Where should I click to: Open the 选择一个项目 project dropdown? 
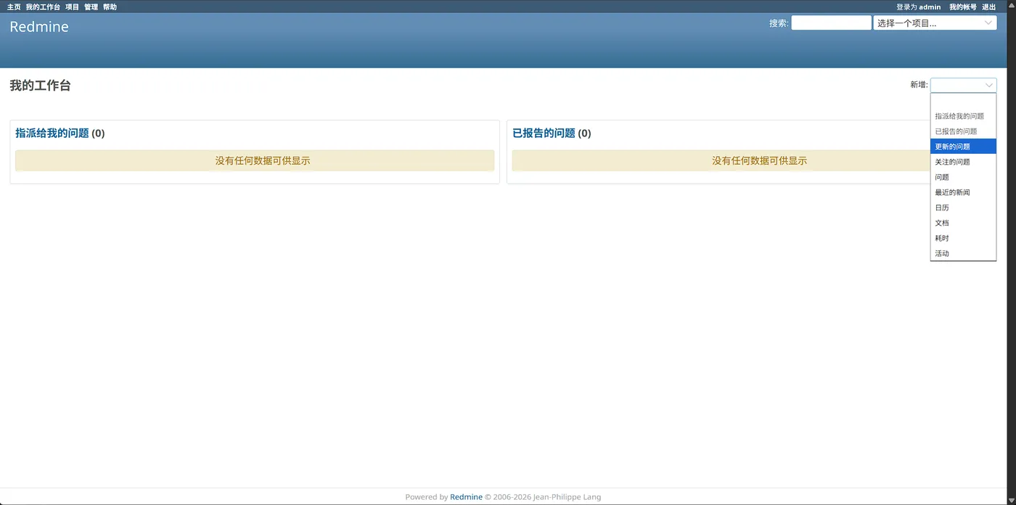click(935, 22)
